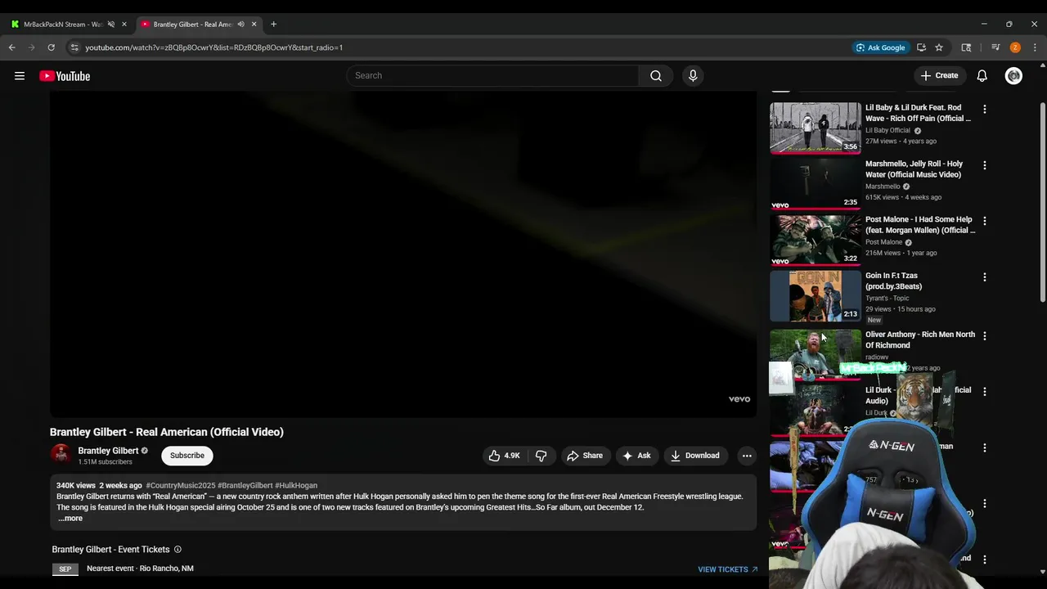Open the Create menu button
Image resolution: width=1047 pixels, height=589 pixels.
click(x=939, y=75)
